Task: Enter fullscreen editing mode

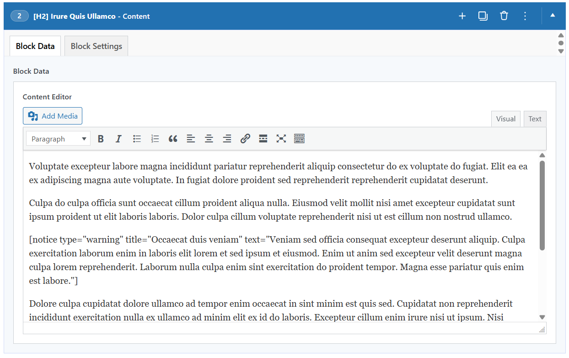Action: 281,139
